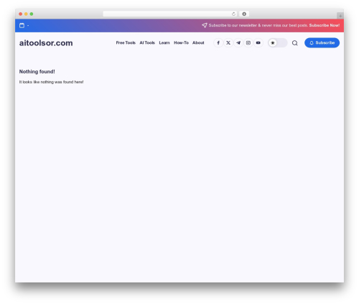Open the AI Tools menu
This screenshot has height=304, width=359.
click(147, 43)
